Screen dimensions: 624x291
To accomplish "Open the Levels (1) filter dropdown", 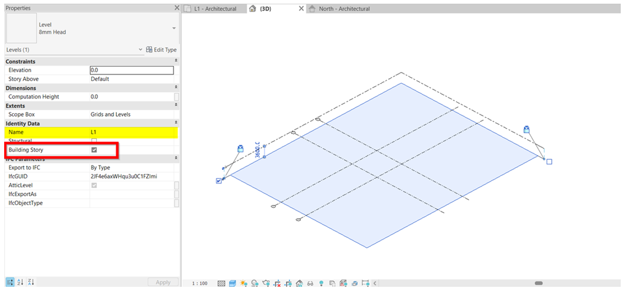I will click(140, 49).
